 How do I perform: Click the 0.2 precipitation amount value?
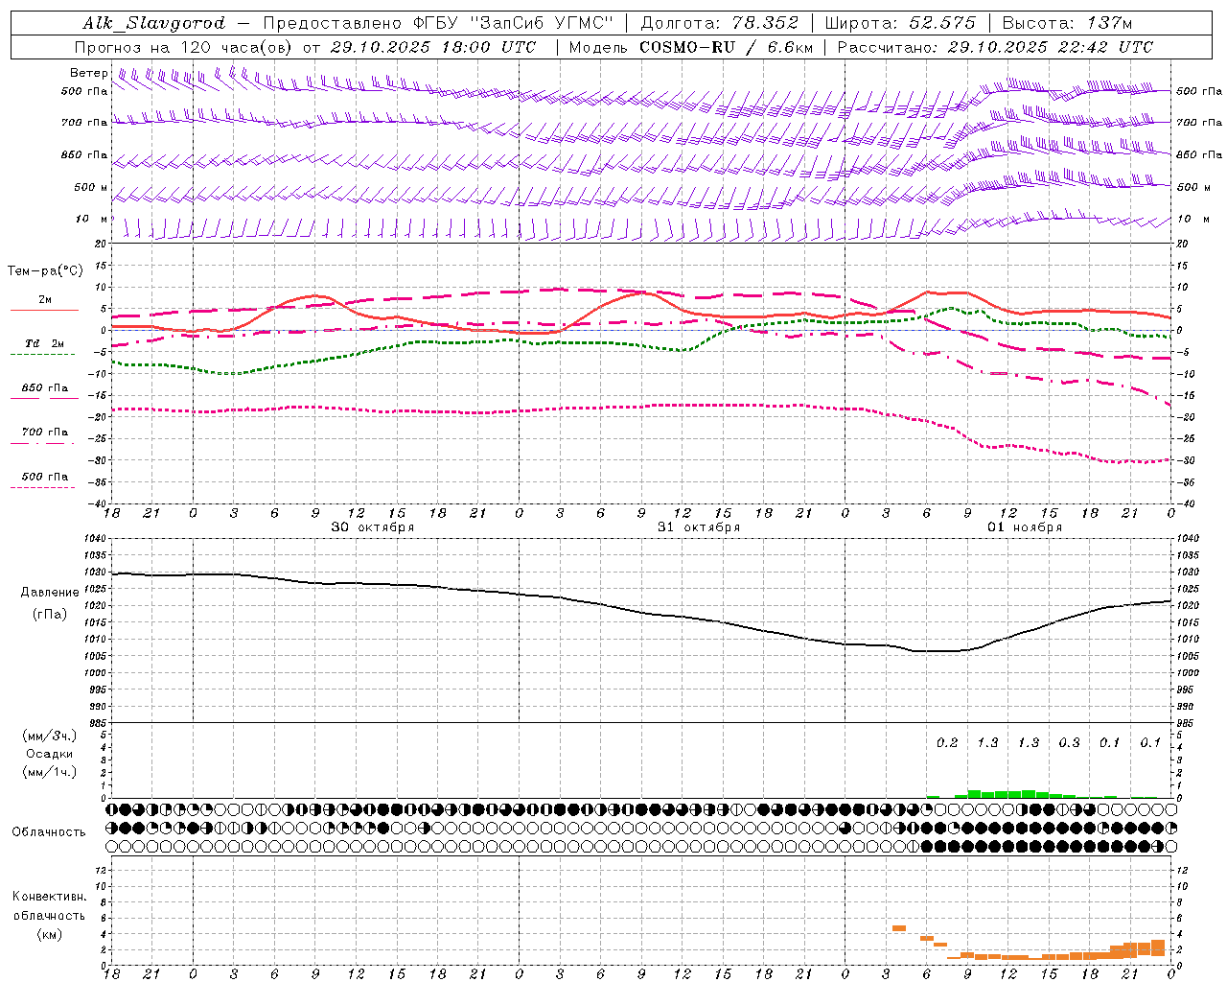click(x=947, y=743)
